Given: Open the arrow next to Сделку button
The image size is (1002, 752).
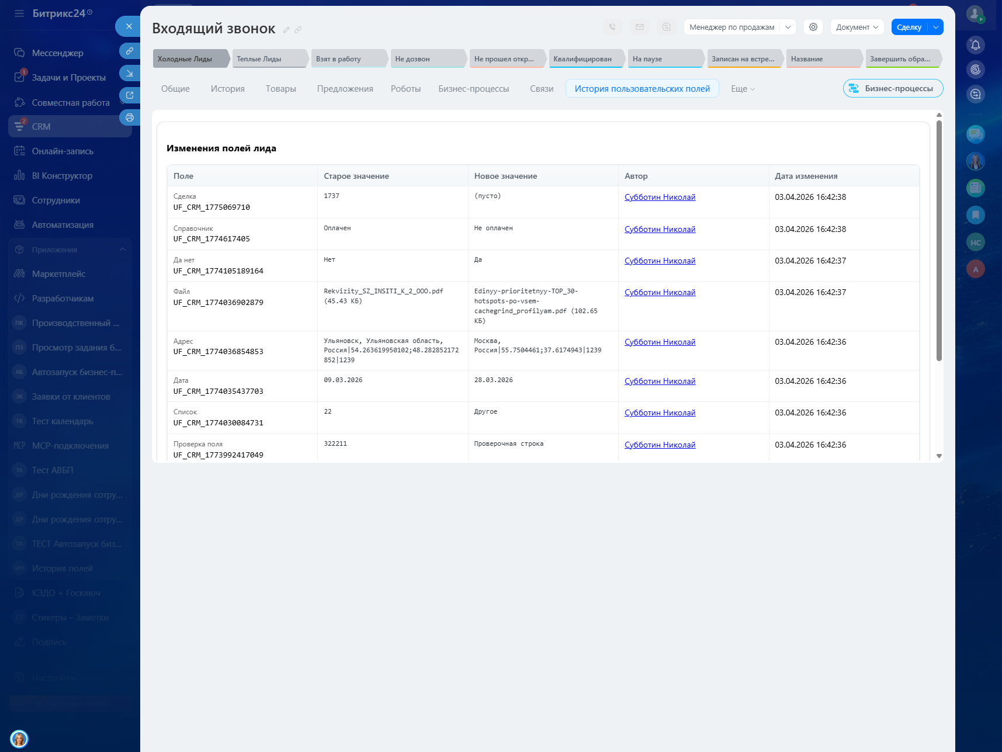Looking at the screenshot, I should coord(935,27).
